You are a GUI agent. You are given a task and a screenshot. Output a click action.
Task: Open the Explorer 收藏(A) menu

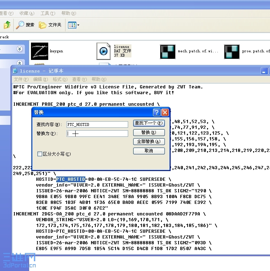tap(27, 13)
